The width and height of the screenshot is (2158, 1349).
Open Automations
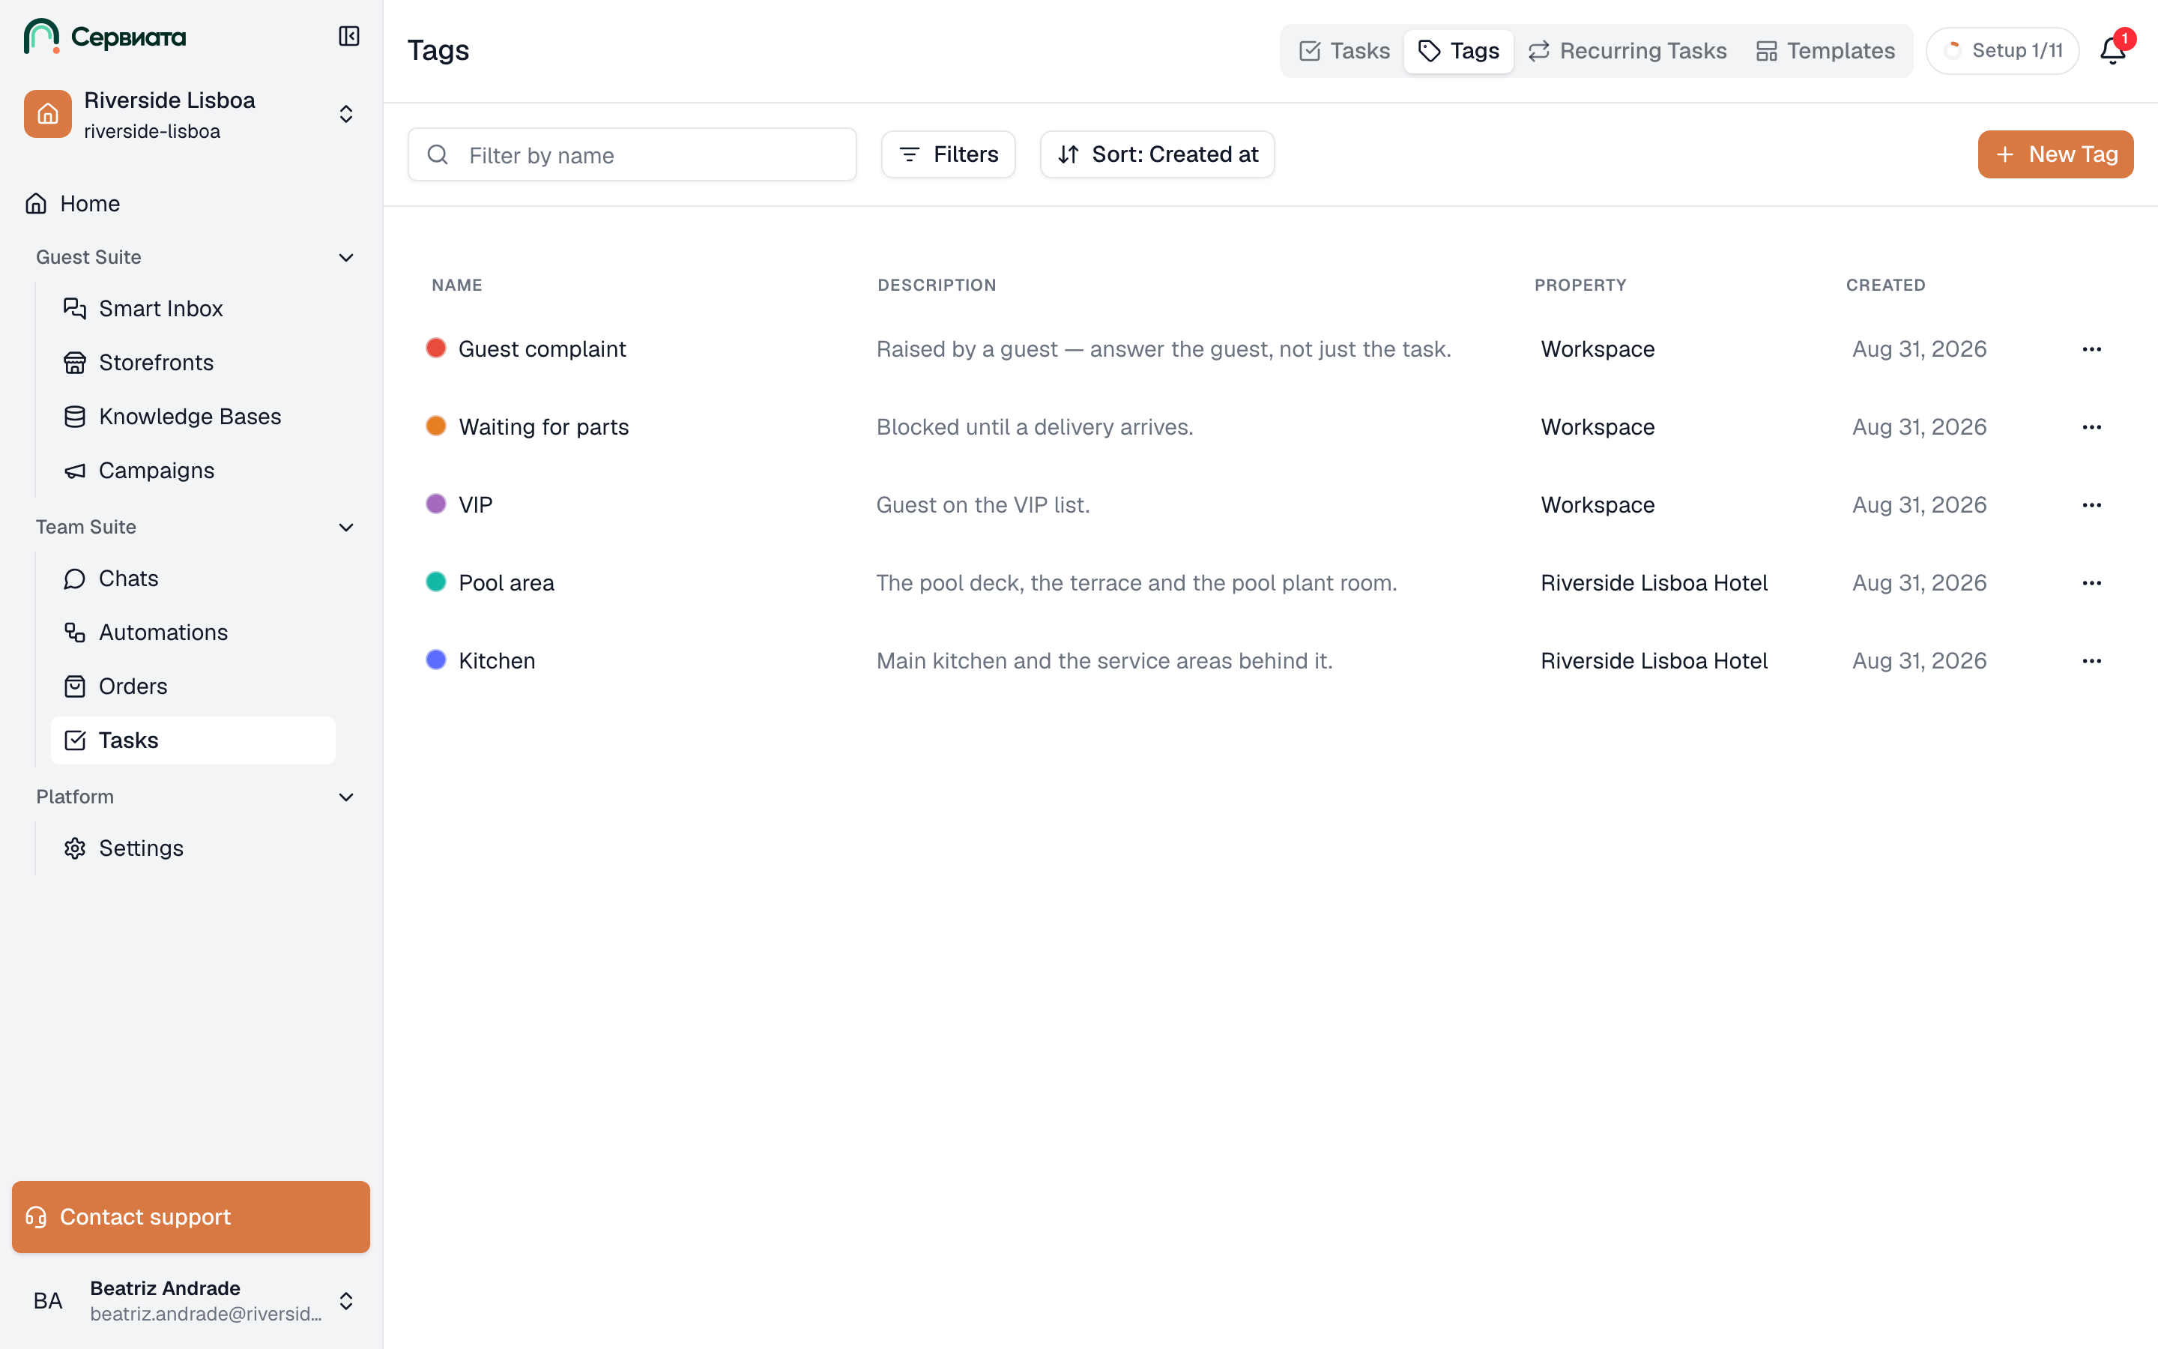[x=192, y=633]
